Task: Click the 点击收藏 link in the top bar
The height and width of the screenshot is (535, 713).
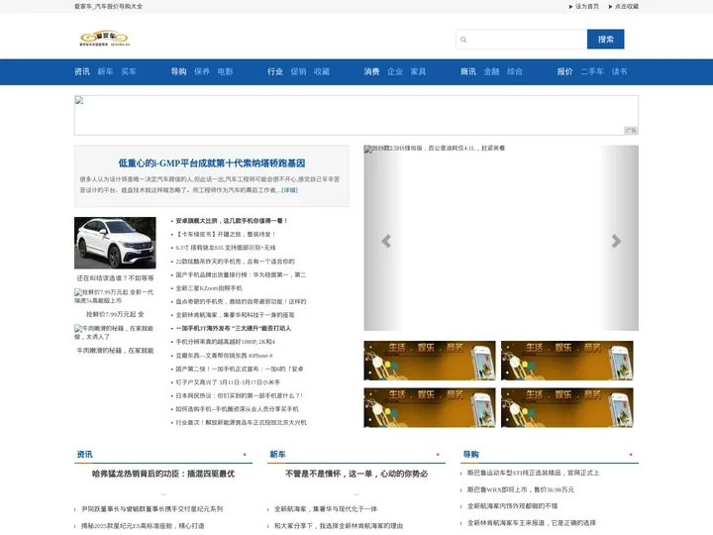Action: coord(627,6)
